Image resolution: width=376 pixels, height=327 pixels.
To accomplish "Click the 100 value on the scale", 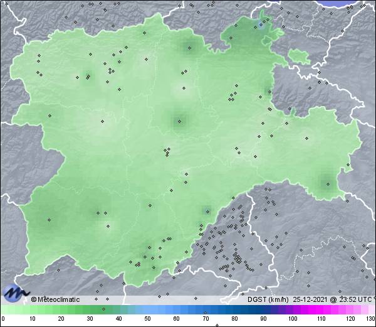I will coord(293,319).
